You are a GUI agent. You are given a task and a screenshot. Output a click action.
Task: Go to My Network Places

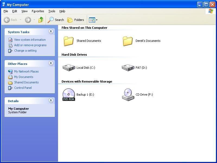26,71
